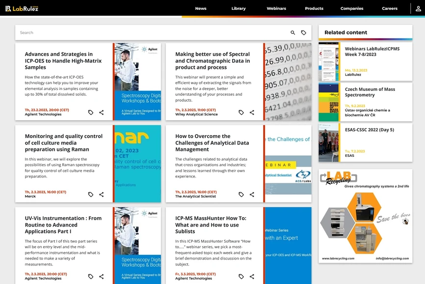Click the date Mo, 13.2.2023
This screenshot has height=284, width=425.
[356, 70]
